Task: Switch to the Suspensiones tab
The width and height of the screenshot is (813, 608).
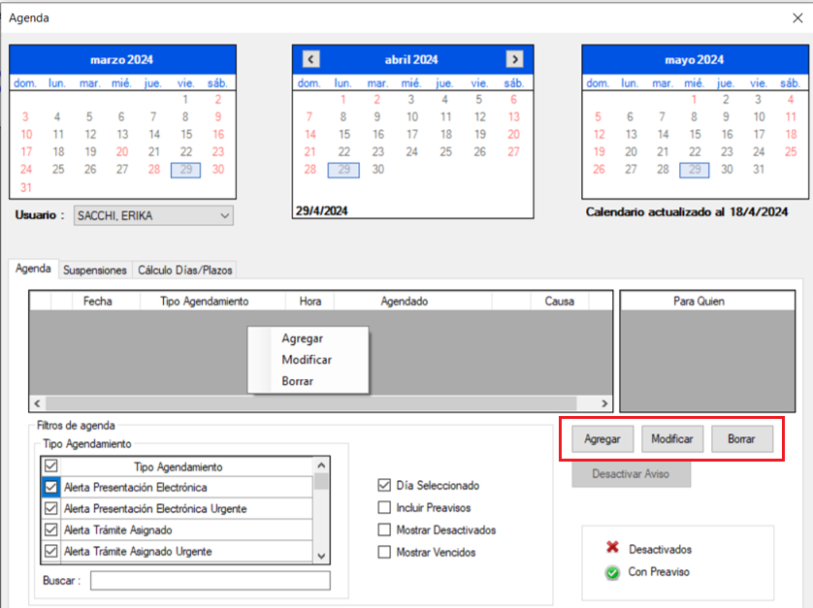Action: (x=95, y=271)
